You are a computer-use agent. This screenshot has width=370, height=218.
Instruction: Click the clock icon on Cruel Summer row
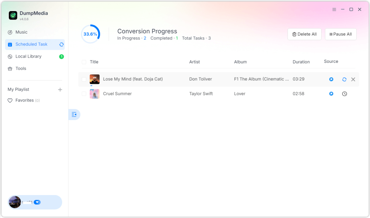[x=344, y=93]
